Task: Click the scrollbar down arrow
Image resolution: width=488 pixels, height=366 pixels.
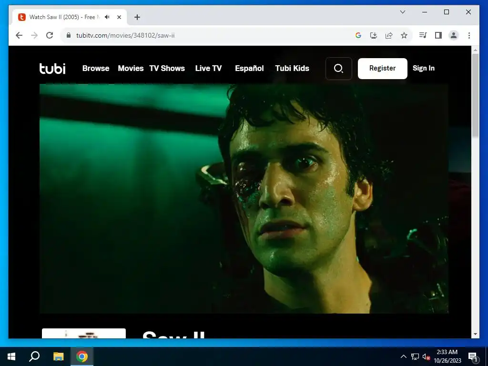Action: tap(475, 334)
